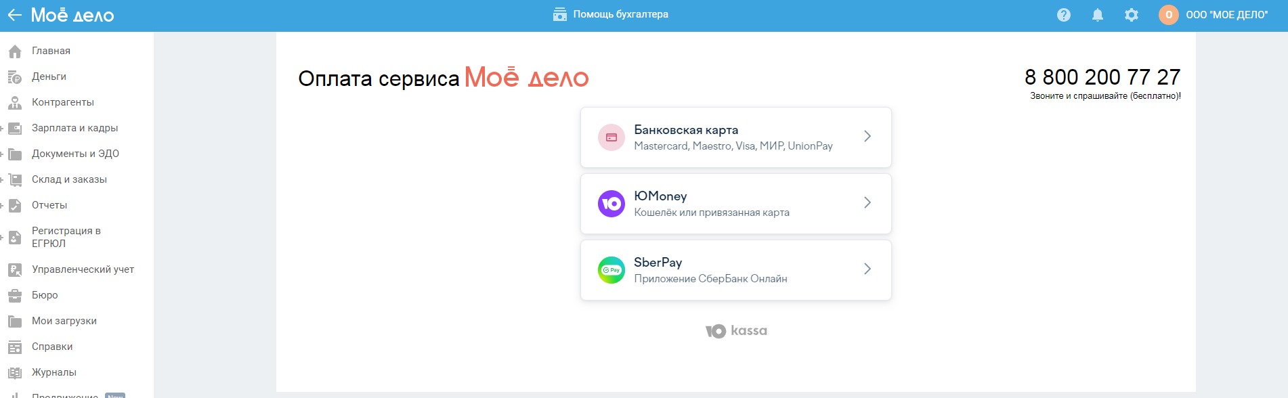Click the chevron on SberPay row

(x=867, y=269)
